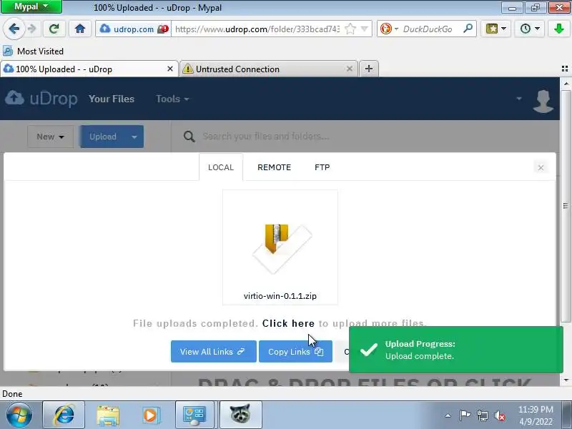The height and width of the screenshot is (429, 572).
Task: Select the 100% Uploaded uDrop tab
Action: pyautogui.click(x=89, y=69)
